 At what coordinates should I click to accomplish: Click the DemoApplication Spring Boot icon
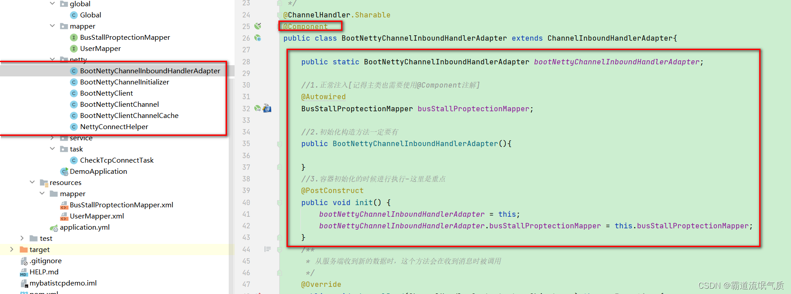[64, 172]
